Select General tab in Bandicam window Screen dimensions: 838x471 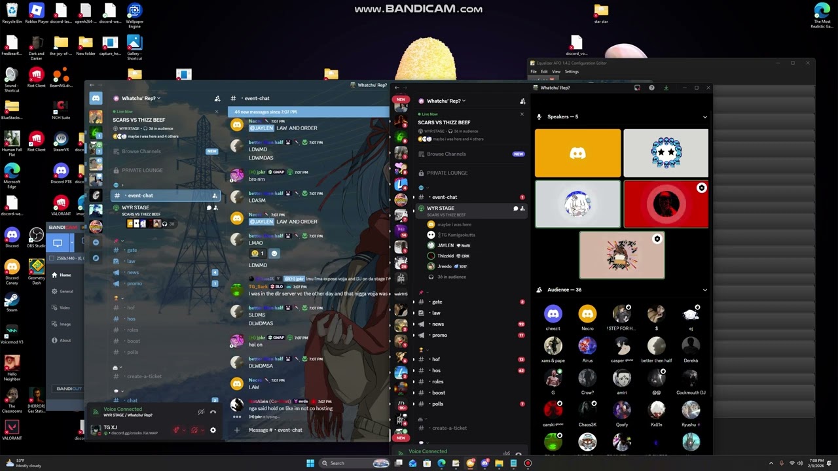[x=64, y=292]
